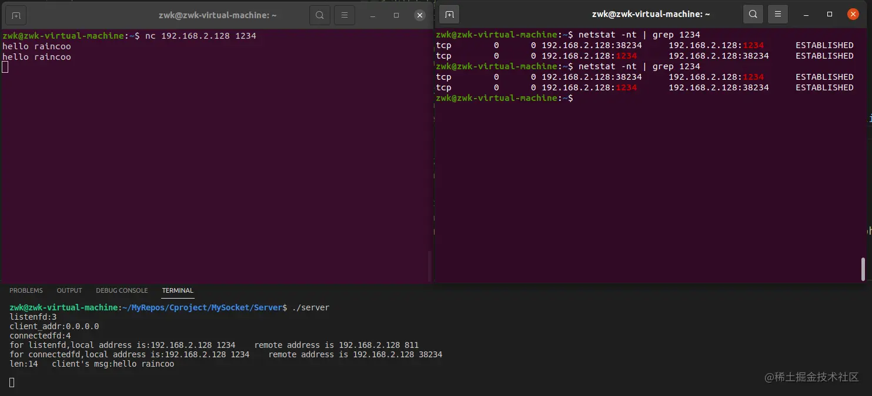Open hamburger menu in left terminal window

(345, 15)
